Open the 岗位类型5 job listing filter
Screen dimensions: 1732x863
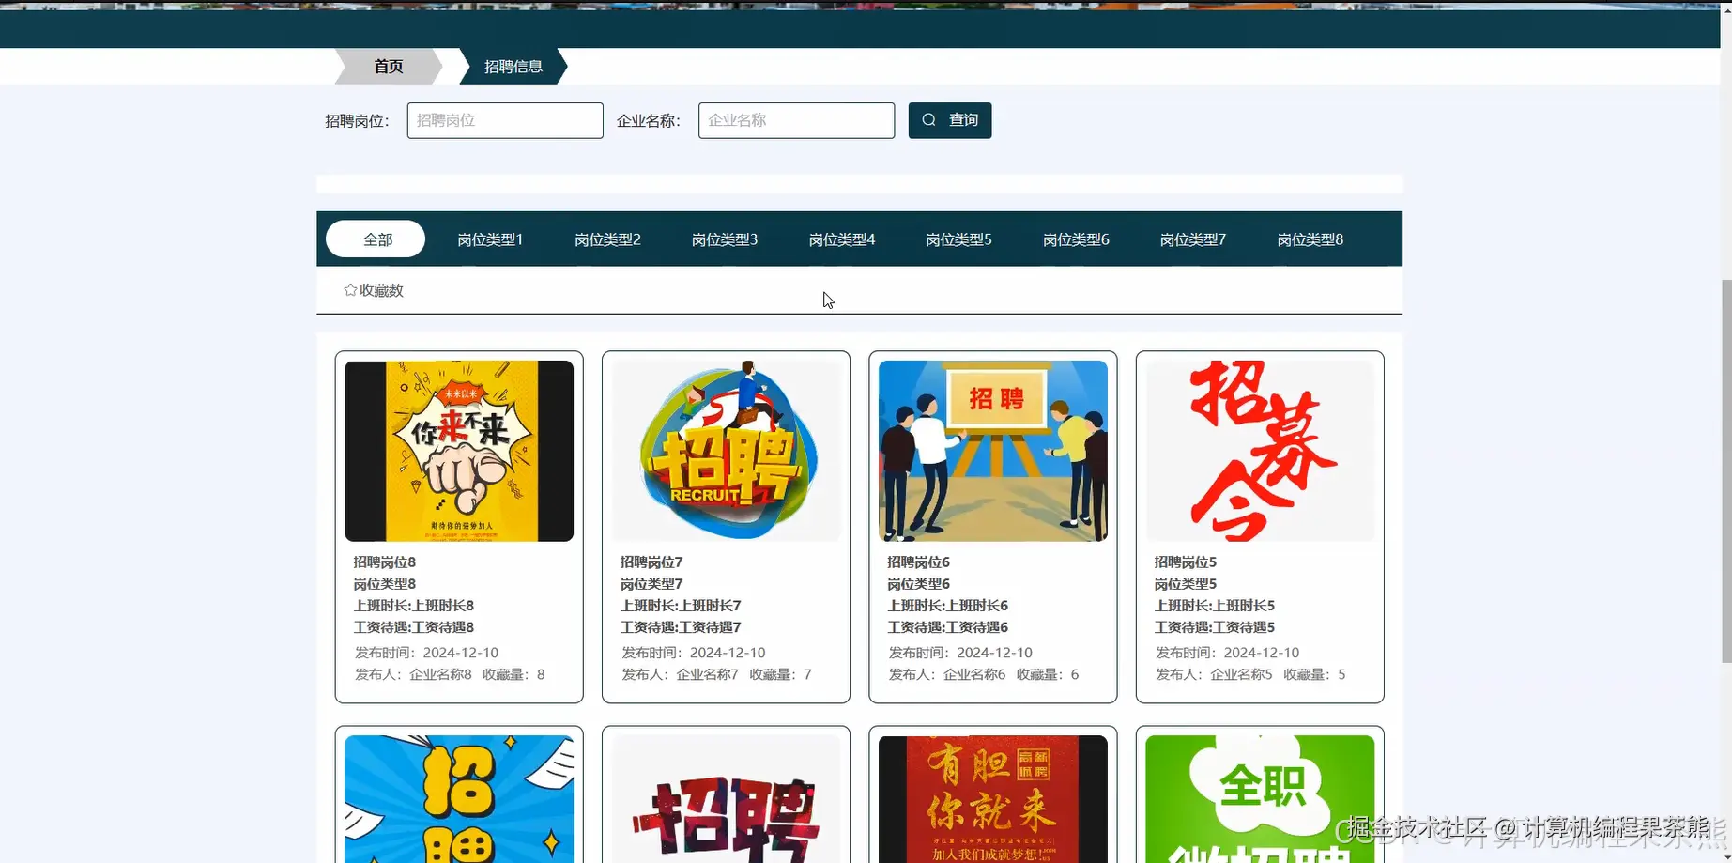(x=958, y=239)
